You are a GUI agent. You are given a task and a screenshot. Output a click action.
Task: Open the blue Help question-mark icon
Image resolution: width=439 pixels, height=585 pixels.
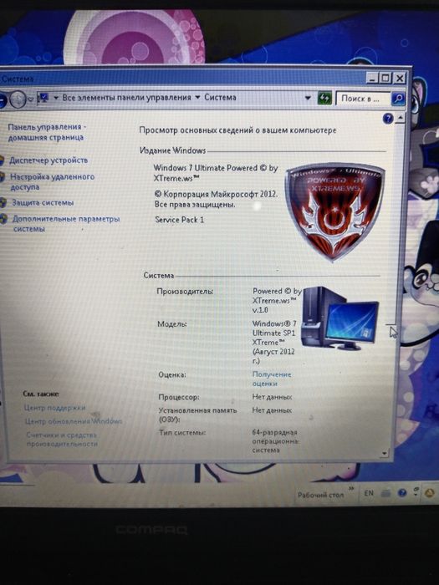click(x=388, y=119)
